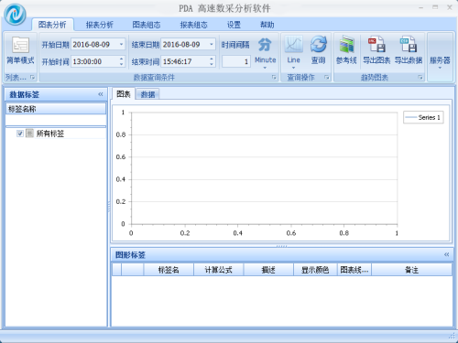The width and height of the screenshot is (458, 343).
Task: Collapse the 数据标签 side panel
Action: point(101,94)
